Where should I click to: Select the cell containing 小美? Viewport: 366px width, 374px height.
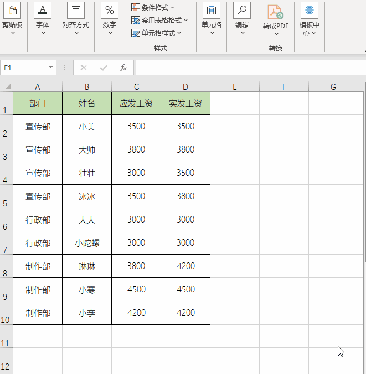click(x=87, y=126)
